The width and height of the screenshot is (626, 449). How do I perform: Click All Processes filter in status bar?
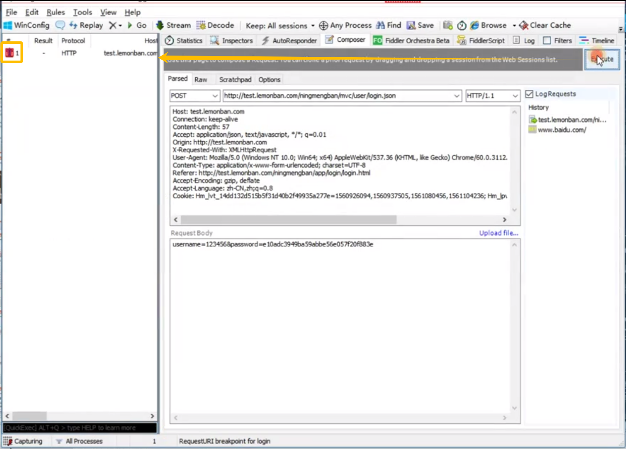(x=79, y=441)
